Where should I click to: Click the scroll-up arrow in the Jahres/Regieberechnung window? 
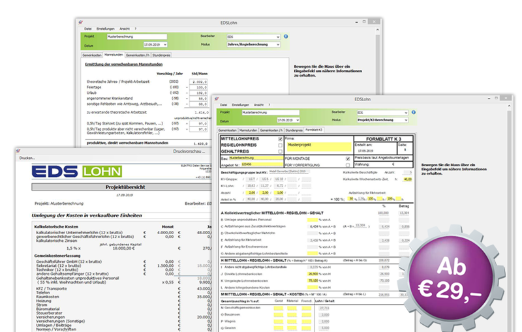tap(378, 29)
